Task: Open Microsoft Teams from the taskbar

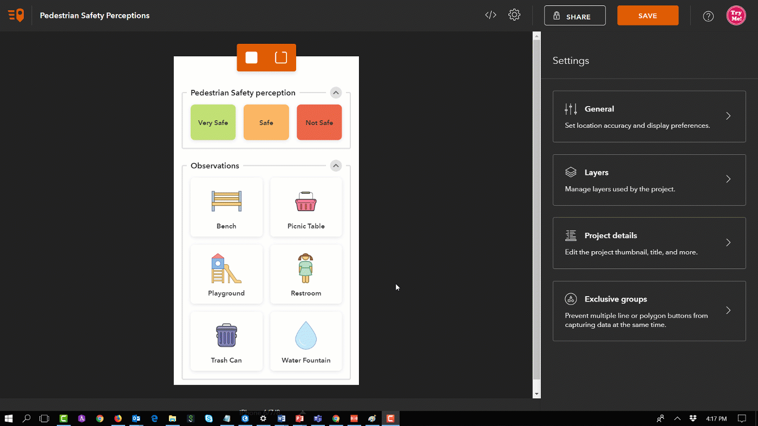Action: pos(318,418)
